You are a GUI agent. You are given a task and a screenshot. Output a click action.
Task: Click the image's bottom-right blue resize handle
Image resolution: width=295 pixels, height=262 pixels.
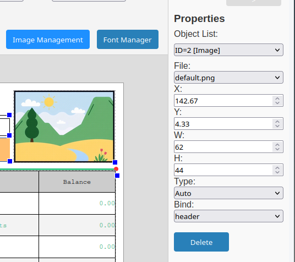115,162
